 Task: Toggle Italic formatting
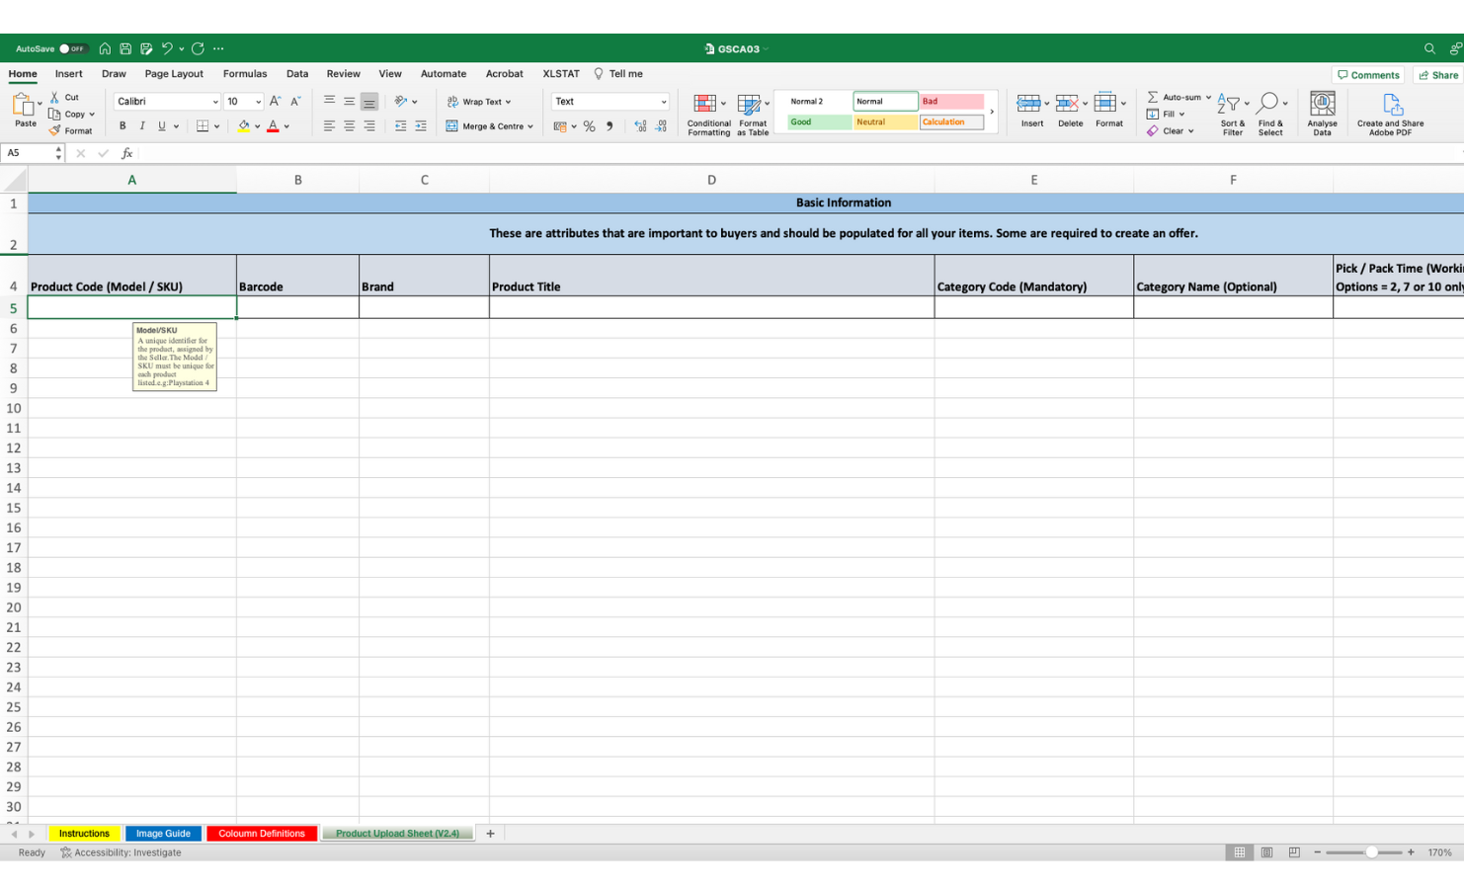(142, 126)
